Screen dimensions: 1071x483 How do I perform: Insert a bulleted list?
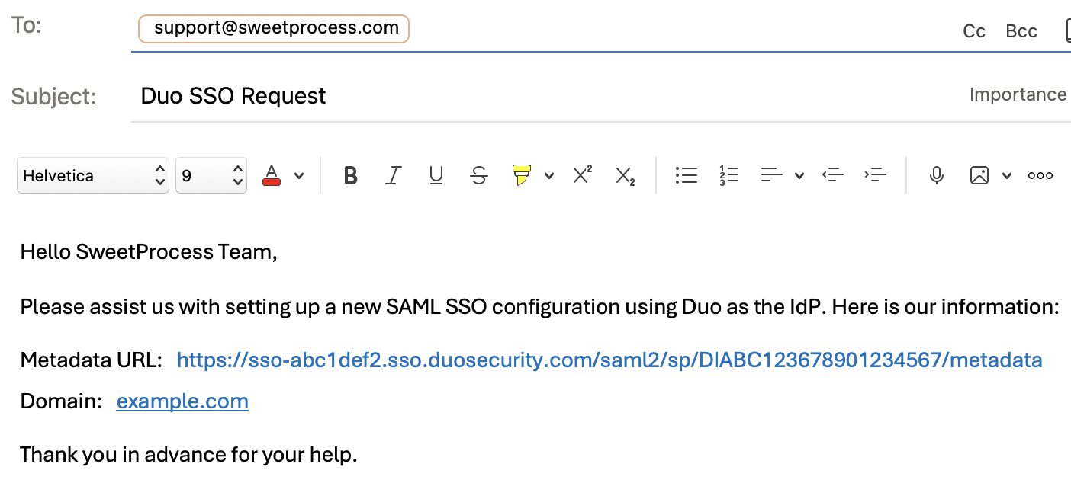686,175
